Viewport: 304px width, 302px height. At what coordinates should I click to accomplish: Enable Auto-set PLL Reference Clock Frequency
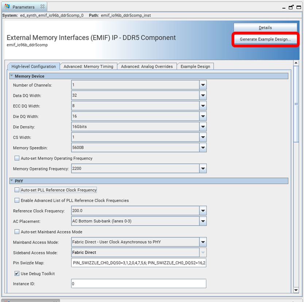click(17, 190)
